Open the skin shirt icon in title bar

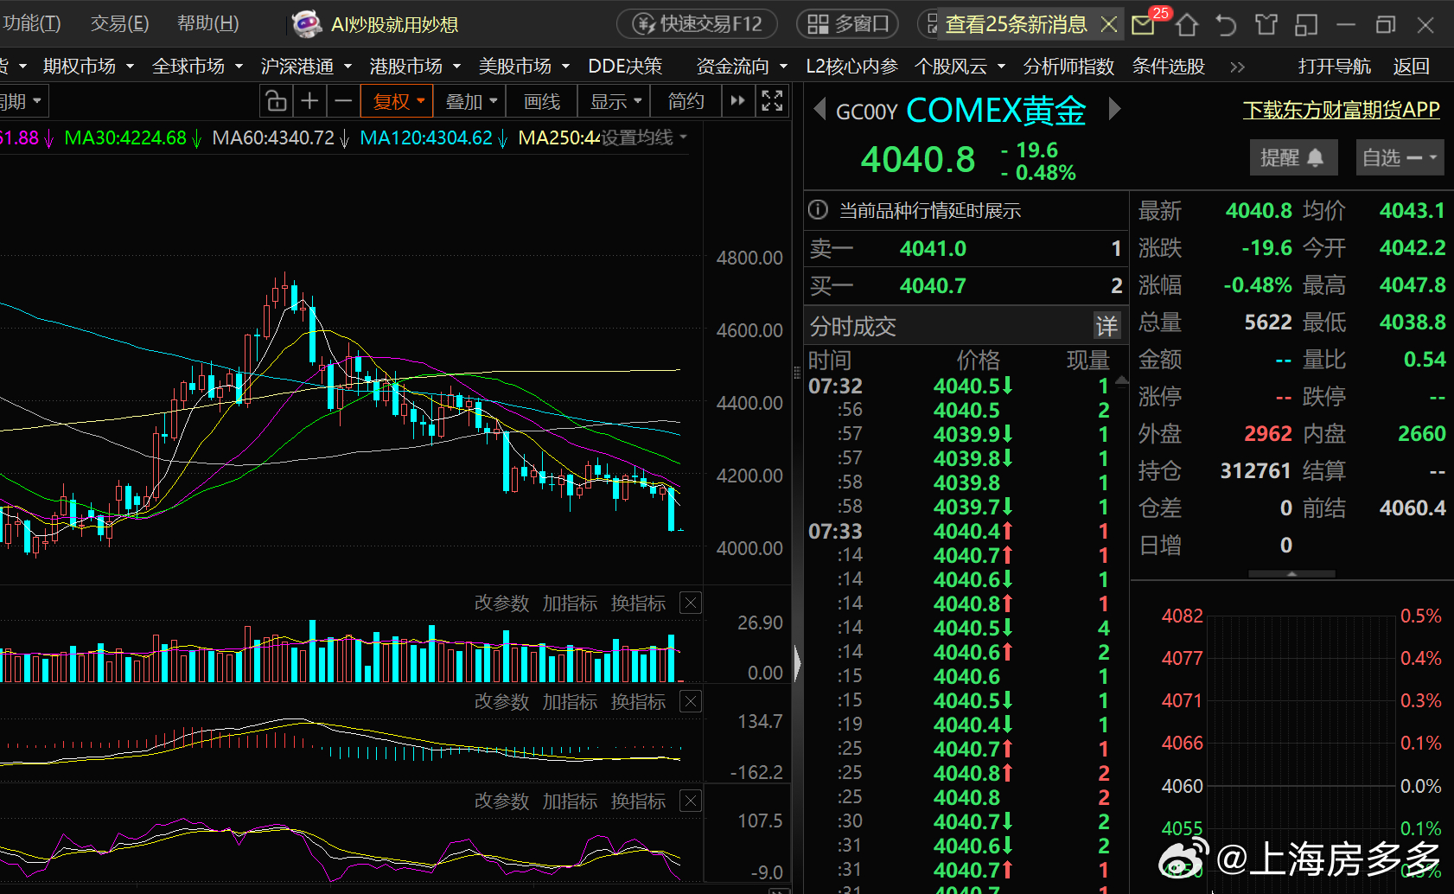click(x=1266, y=24)
